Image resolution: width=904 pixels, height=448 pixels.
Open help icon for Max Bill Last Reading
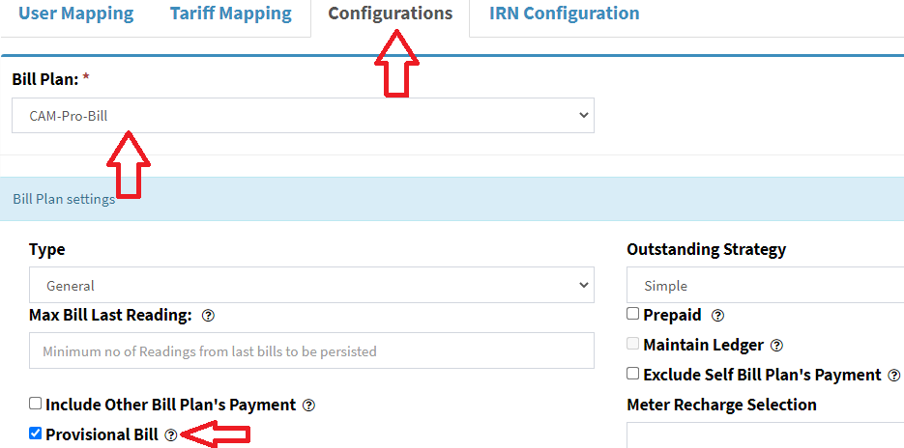208,316
